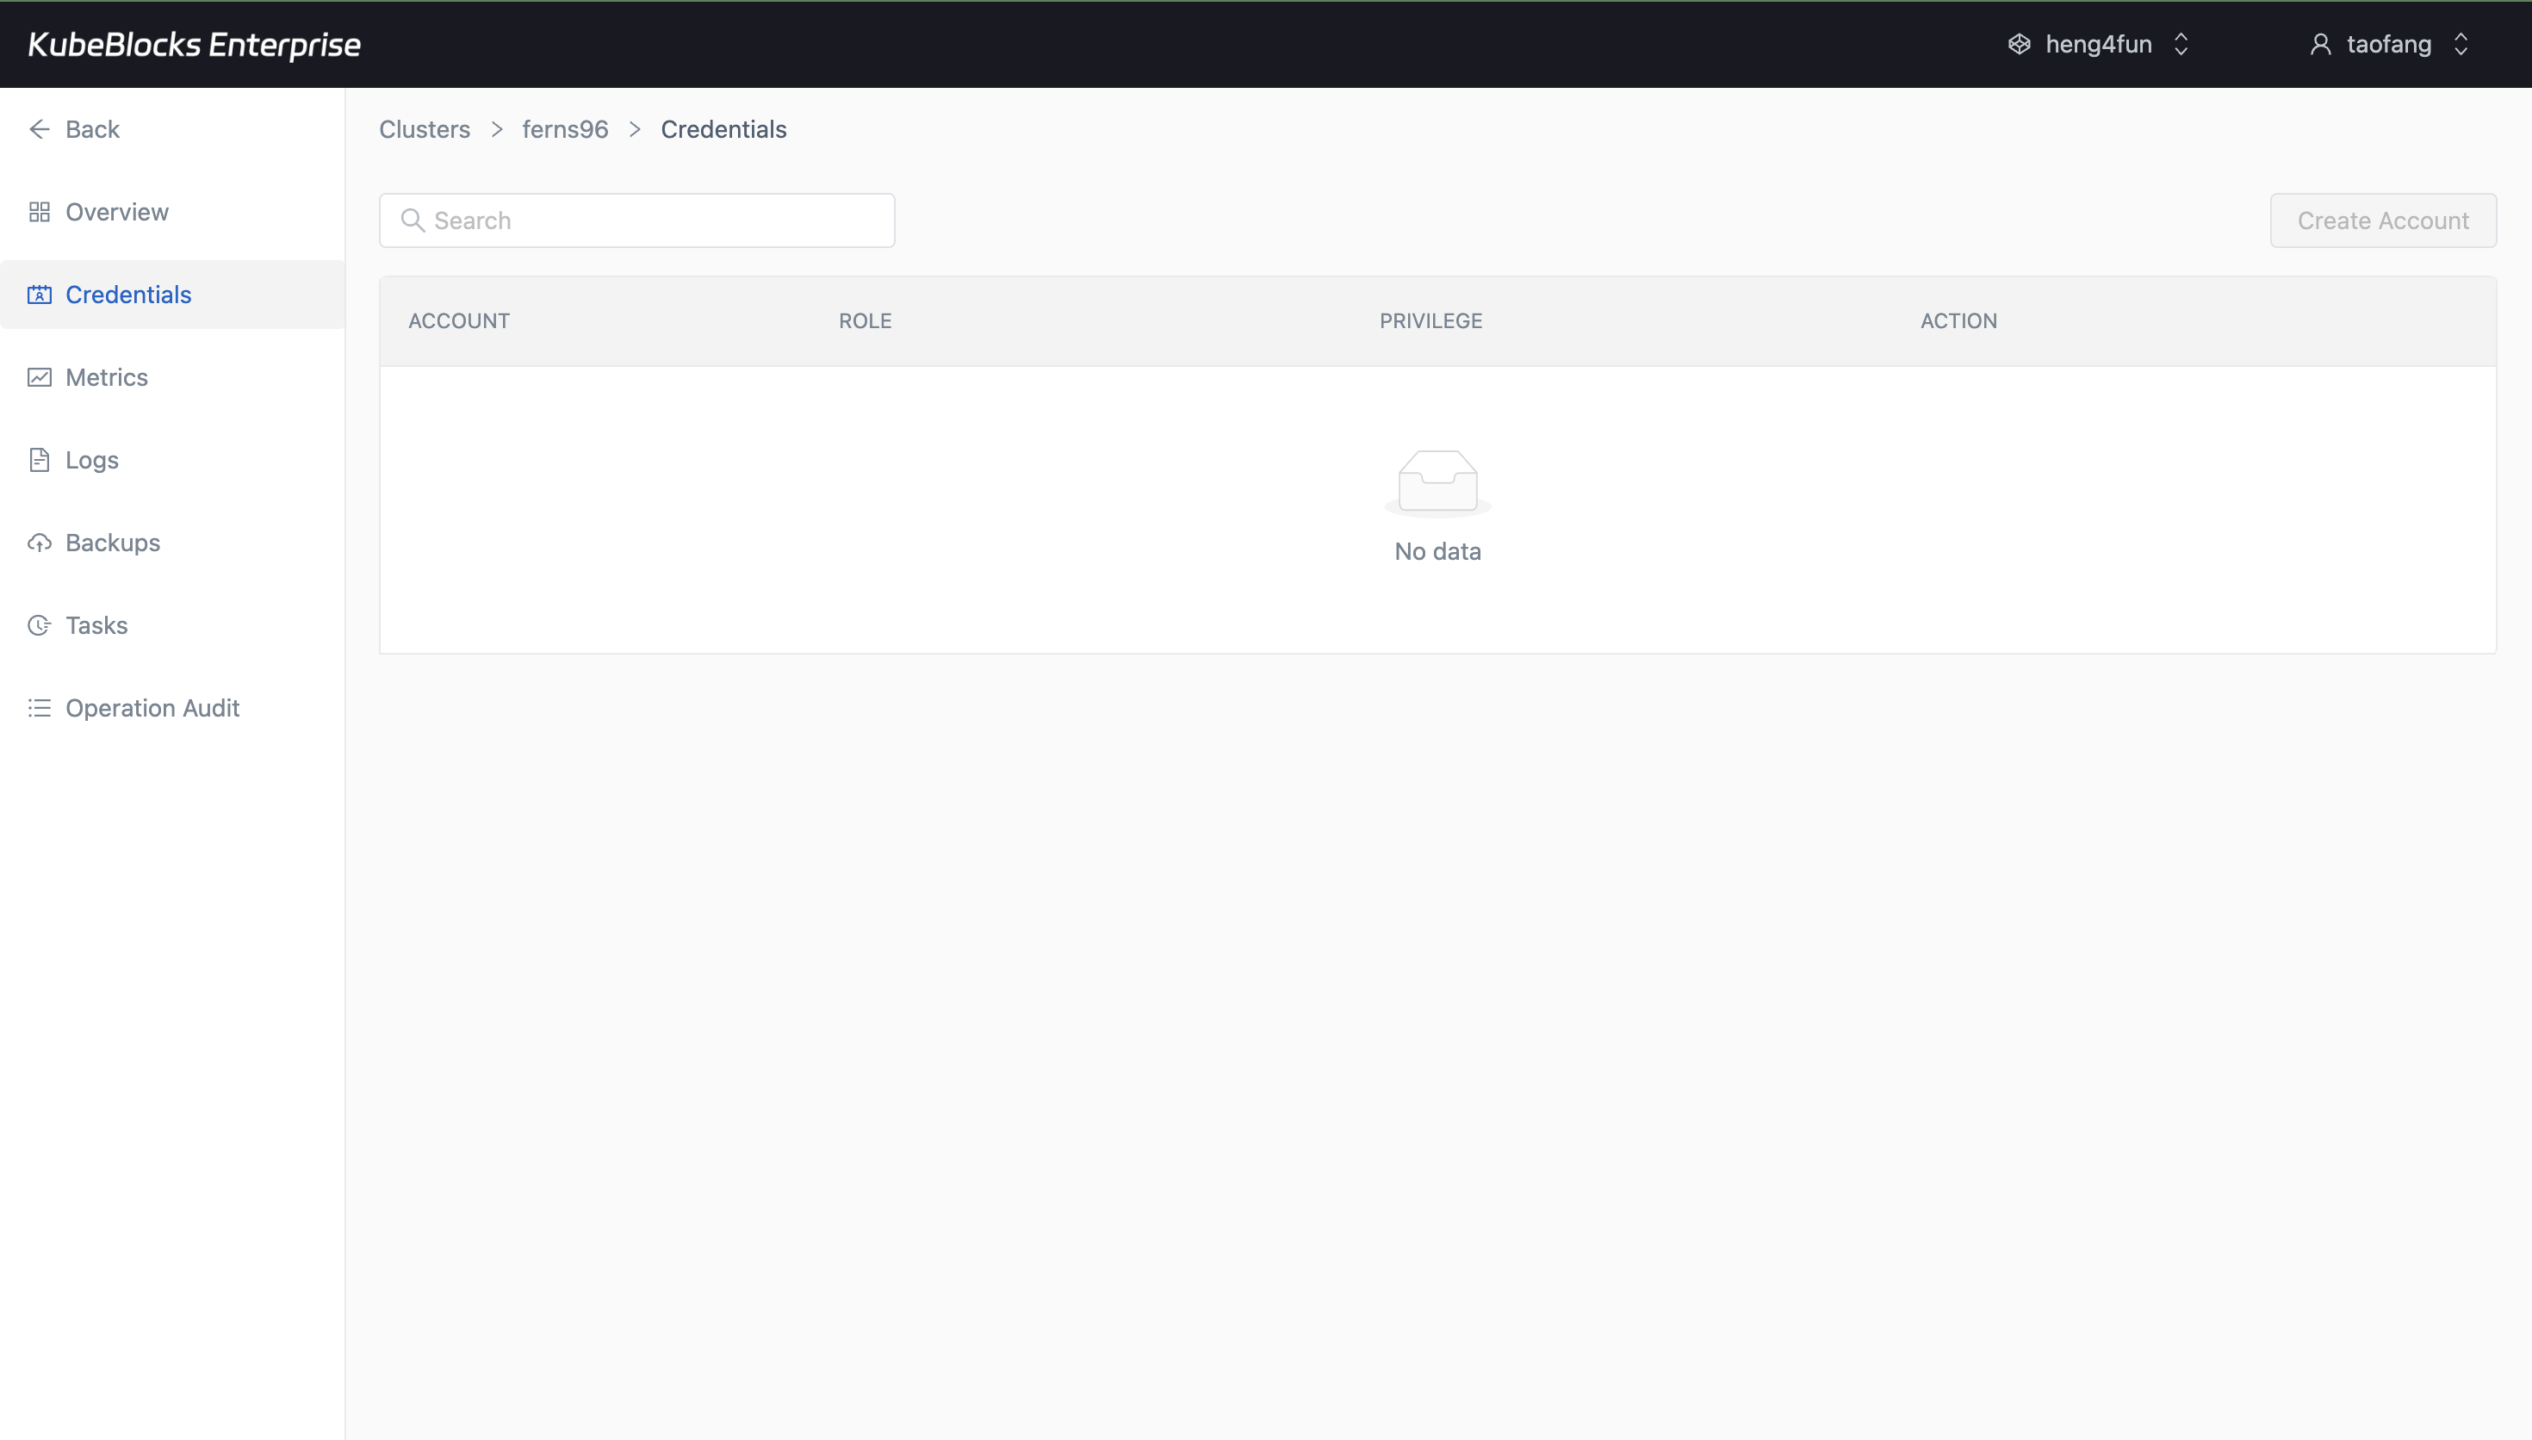Image resolution: width=2532 pixels, height=1440 pixels.
Task: Click the KubeBlocks Enterprise logo
Action: 194,44
